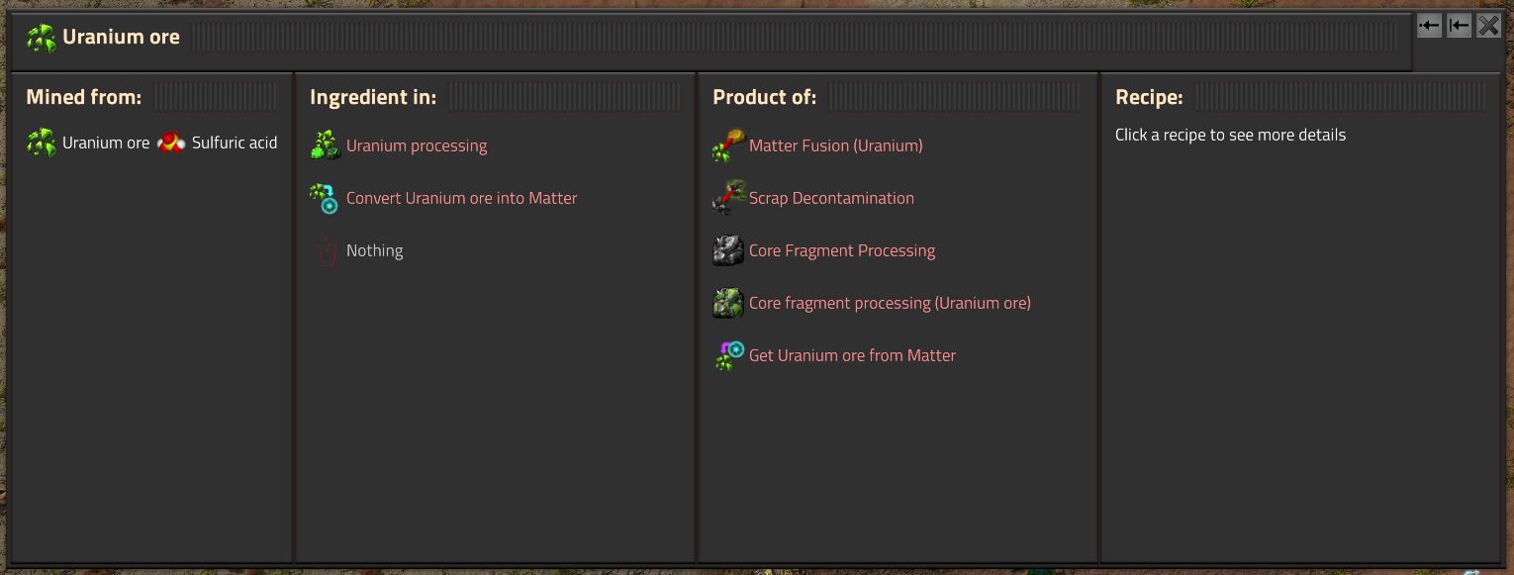The width and height of the screenshot is (1514, 575).
Task: Click Core fragment processing (Uranium ore) icon
Action: click(728, 303)
